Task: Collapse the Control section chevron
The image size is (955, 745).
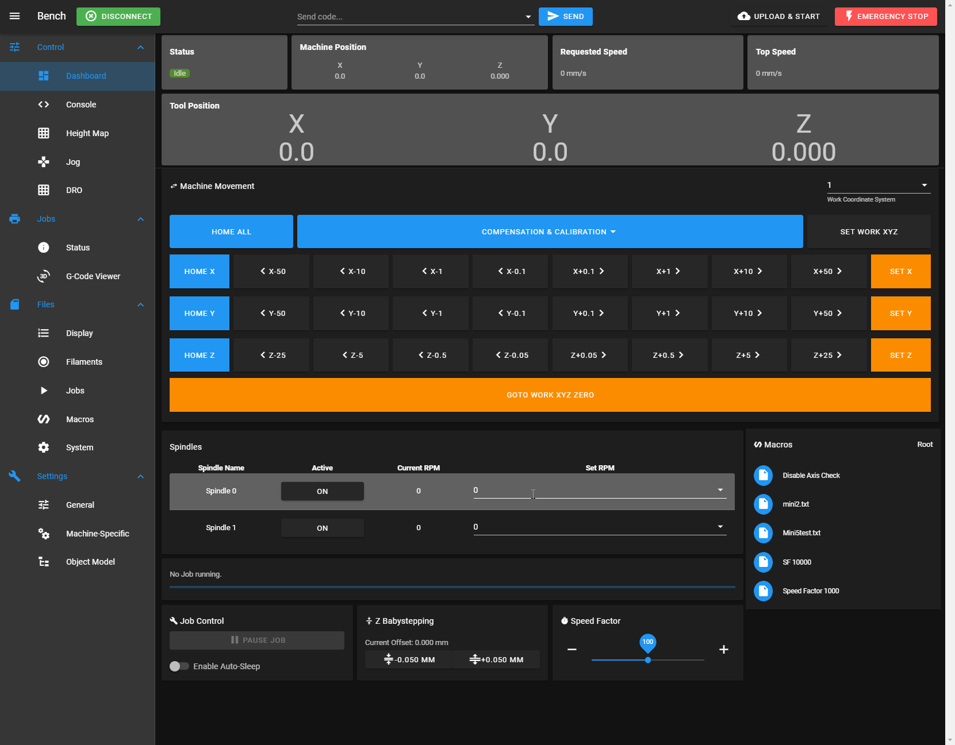Action: tap(141, 47)
